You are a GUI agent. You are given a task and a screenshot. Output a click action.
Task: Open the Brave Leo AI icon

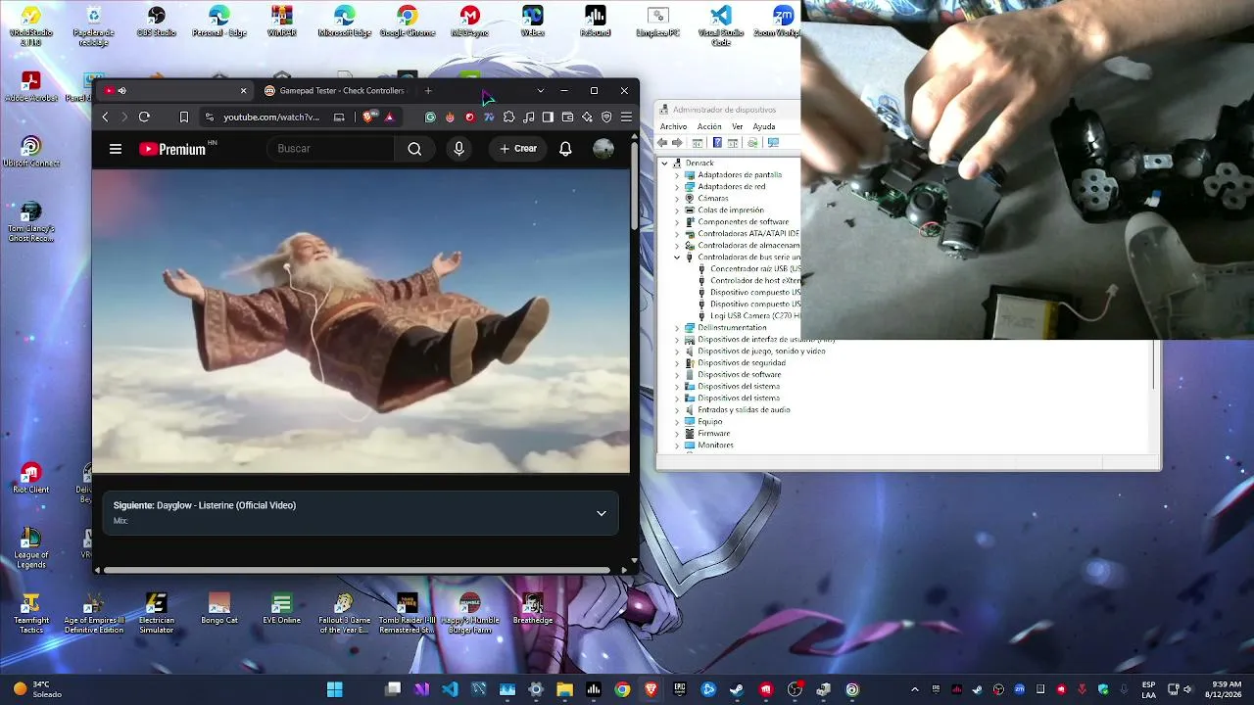587,117
